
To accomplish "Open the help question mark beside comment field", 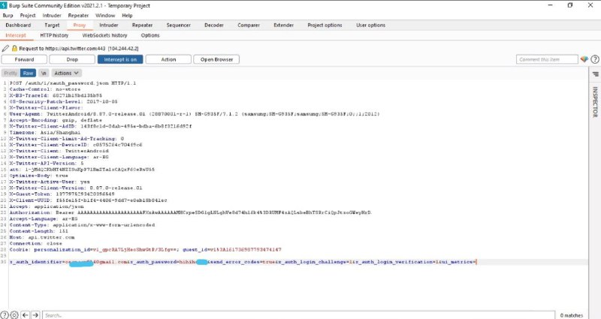I will click(x=595, y=59).
